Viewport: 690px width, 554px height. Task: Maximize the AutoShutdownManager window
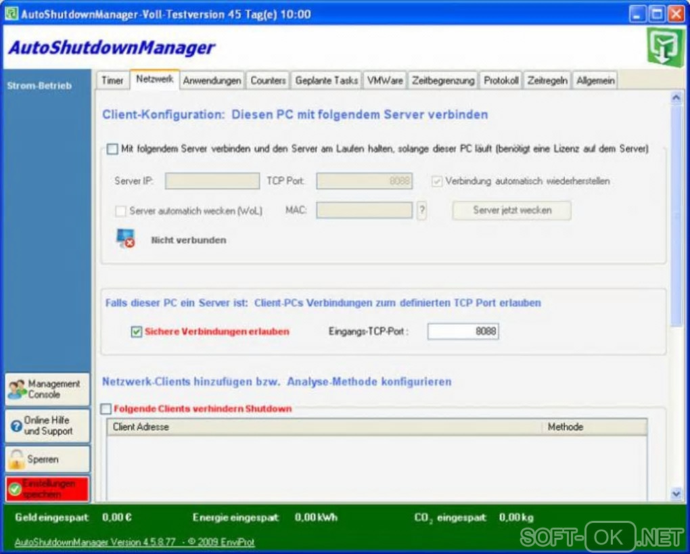(657, 14)
